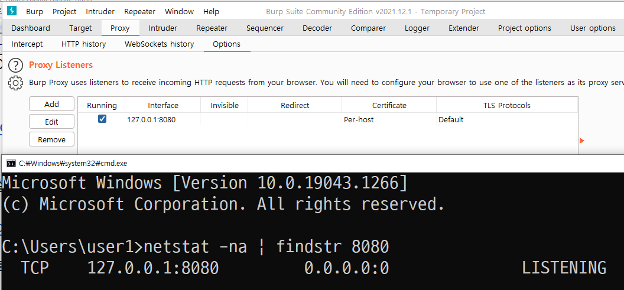View the HTTP history sub-tab
The width and height of the screenshot is (624, 290).
[83, 44]
